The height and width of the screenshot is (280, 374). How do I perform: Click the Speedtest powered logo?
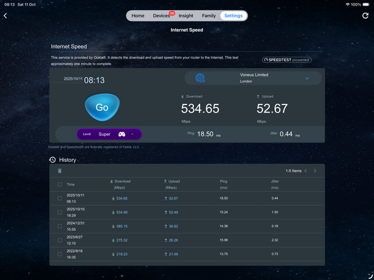click(x=287, y=60)
